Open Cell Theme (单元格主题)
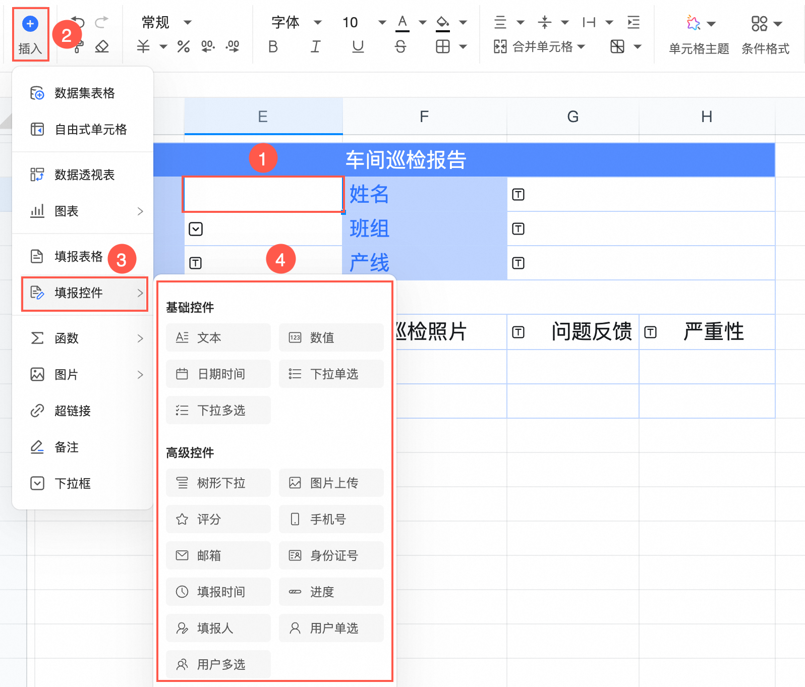This screenshot has width=805, height=687. (x=699, y=34)
